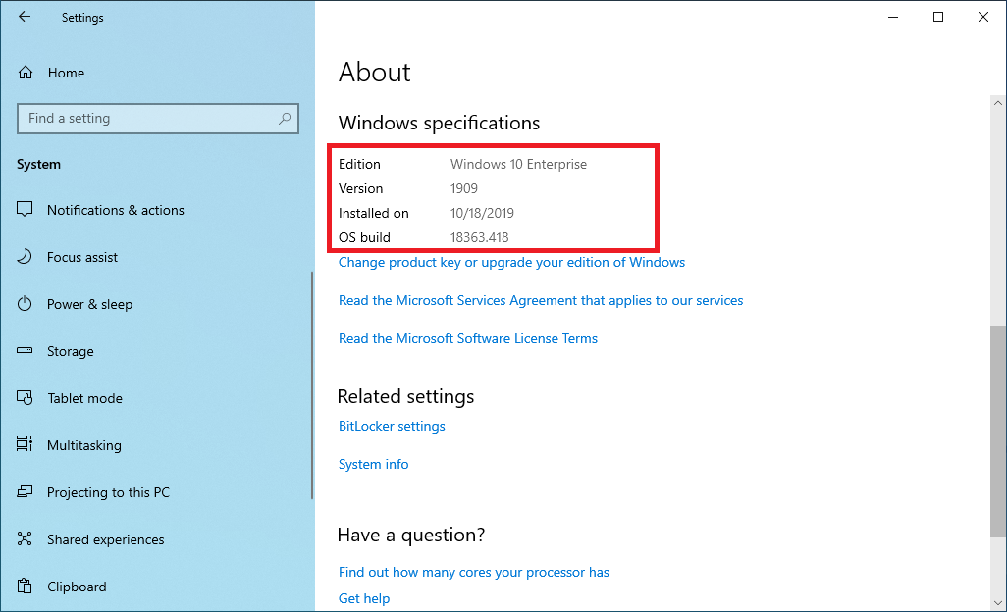Open Storage settings

coord(70,351)
